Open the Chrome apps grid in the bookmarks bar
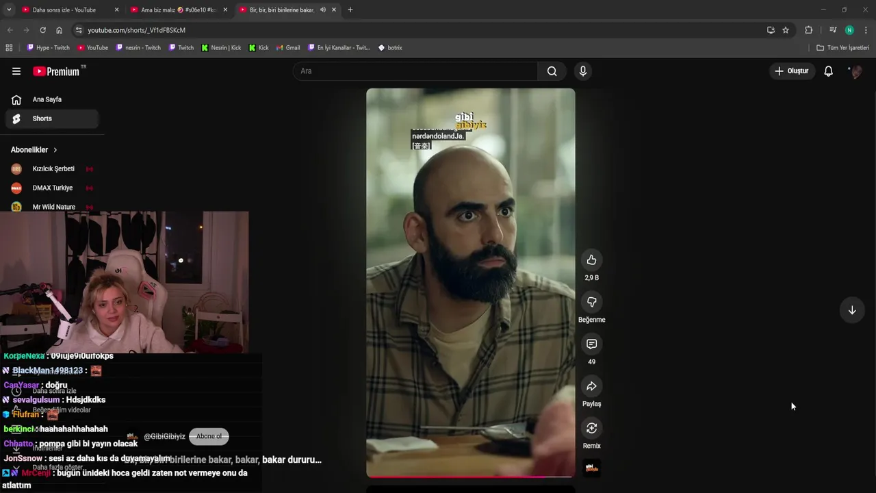This screenshot has height=493, width=876. tap(9, 48)
